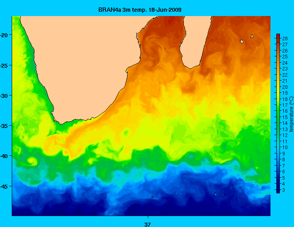Click the 24 label on the colorbar
The width and height of the screenshot is (294, 227).
(x=285, y=63)
